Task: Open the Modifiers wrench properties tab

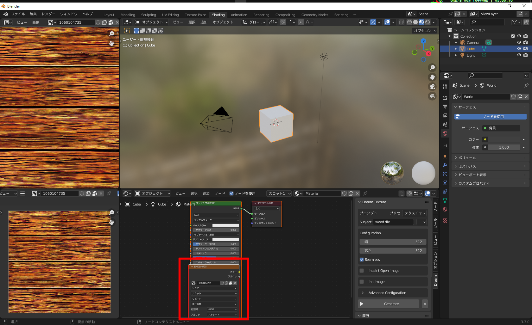Action: 445,165
